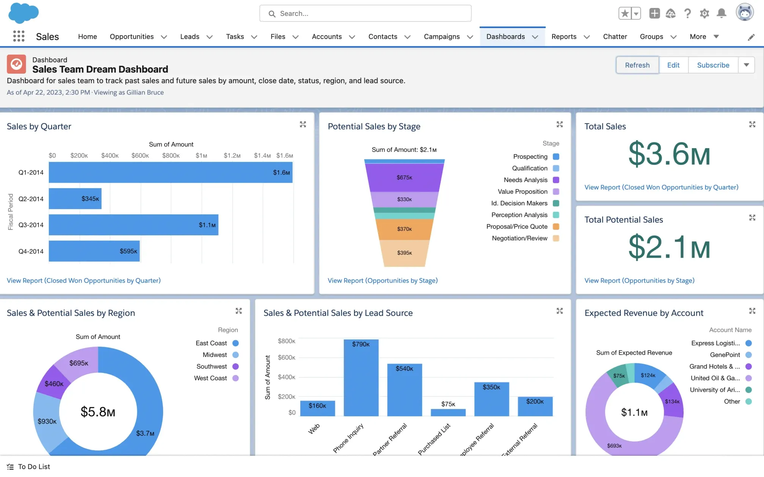Click the Search input field
The height and width of the screenshot is (477, 764).
coord(365,13)
